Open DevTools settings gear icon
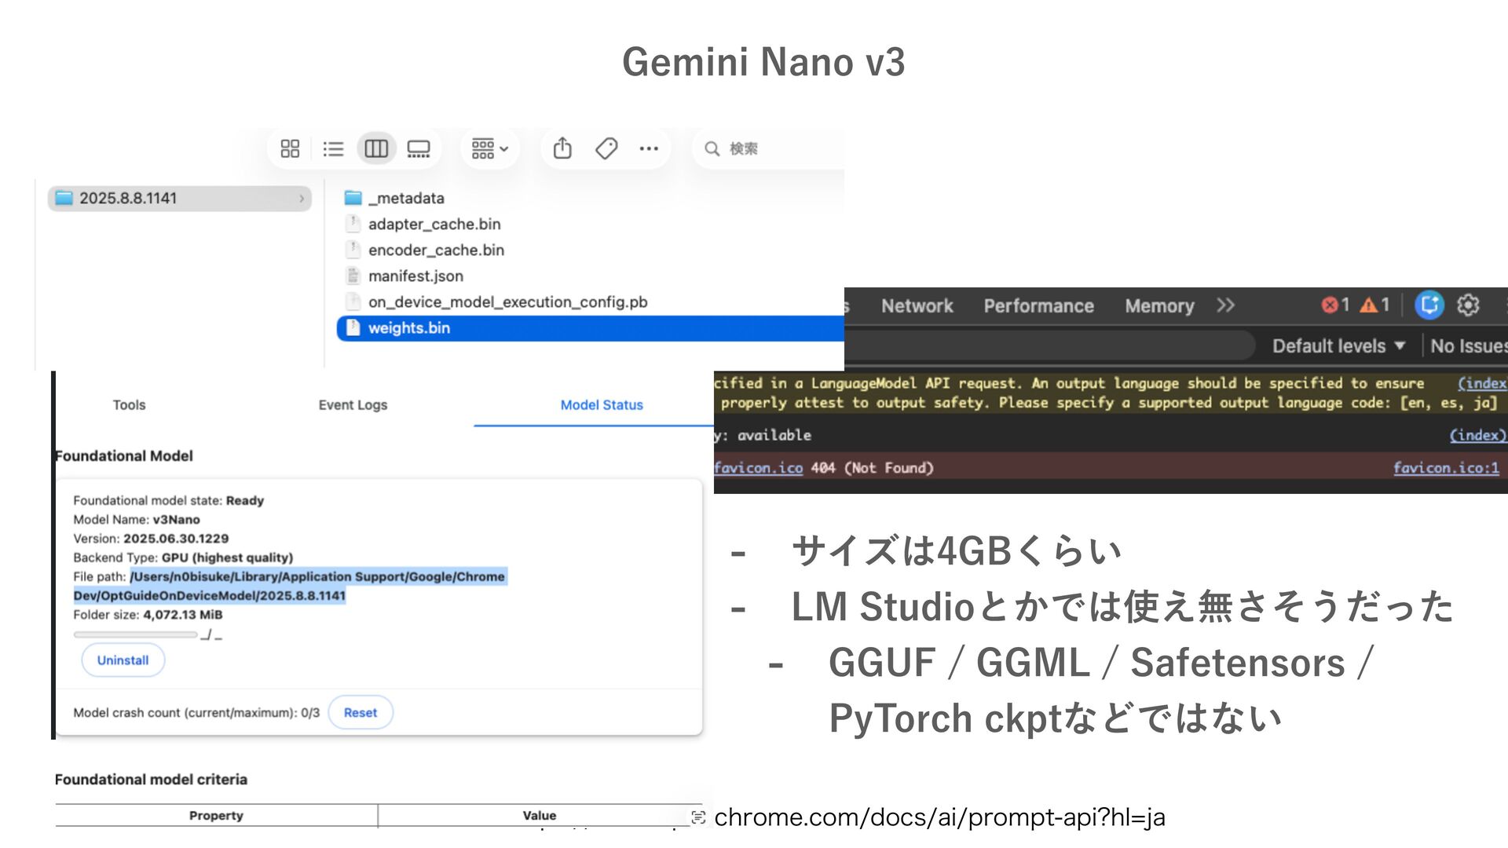 point(1468,305)
